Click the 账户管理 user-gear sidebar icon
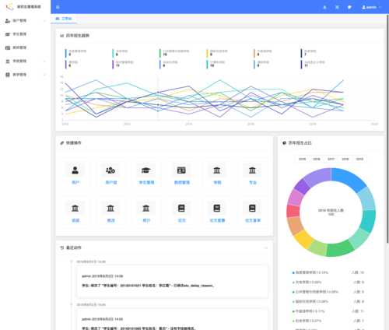Viewport: 389px width, 330px height. point(8,21)
